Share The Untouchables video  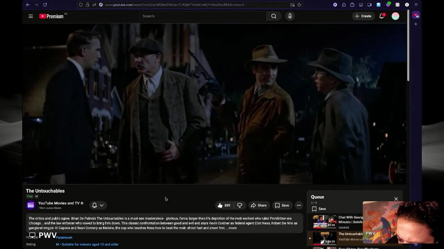(259, 205)
